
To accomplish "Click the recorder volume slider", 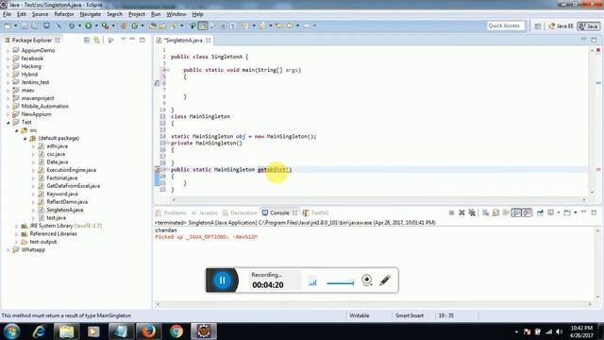I will pos(340,283).
